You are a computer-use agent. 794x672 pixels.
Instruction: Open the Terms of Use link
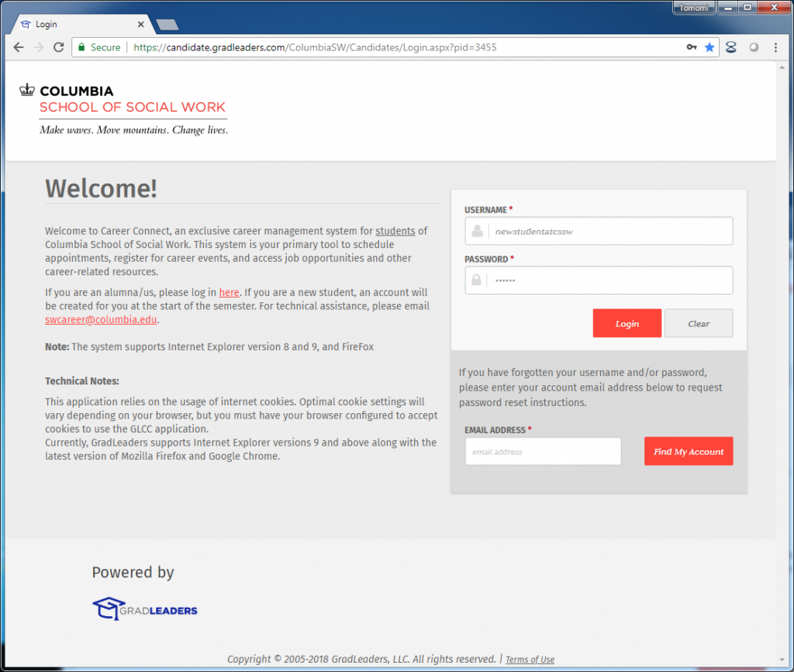530,660
